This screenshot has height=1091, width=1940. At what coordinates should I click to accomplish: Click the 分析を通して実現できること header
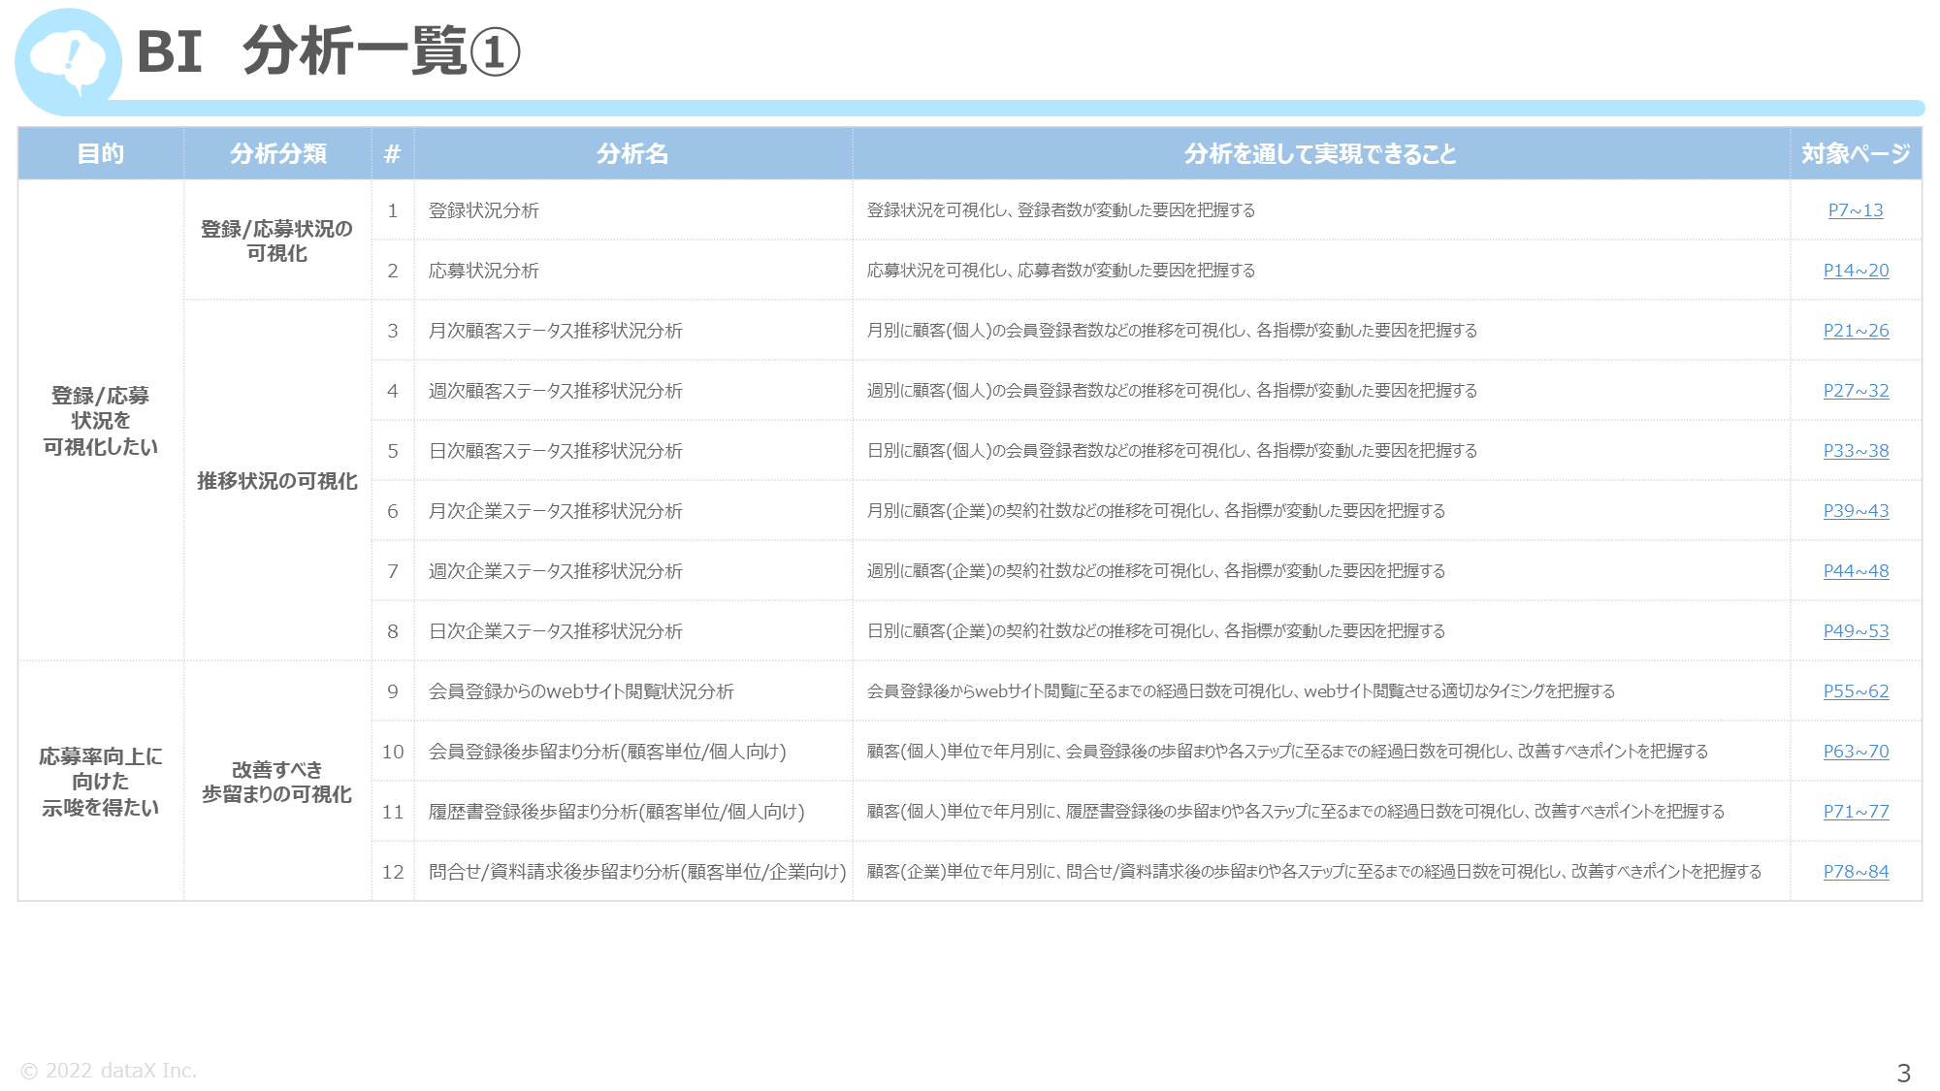[x=1320, y=153]
